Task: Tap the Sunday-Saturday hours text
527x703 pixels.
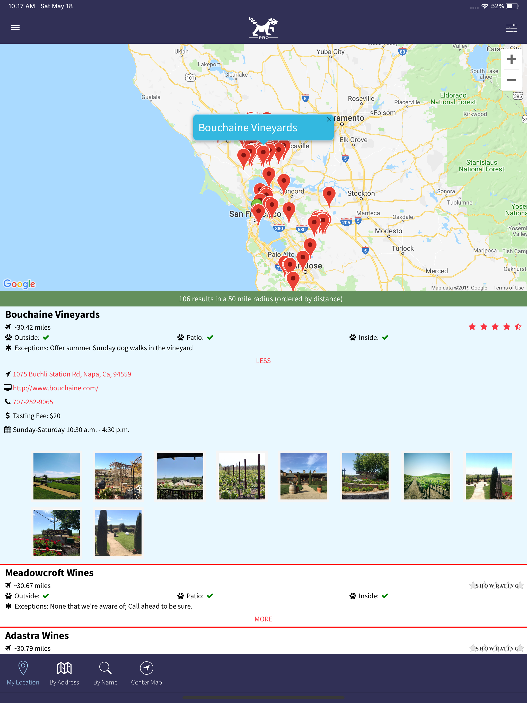Action: [71, 430]
